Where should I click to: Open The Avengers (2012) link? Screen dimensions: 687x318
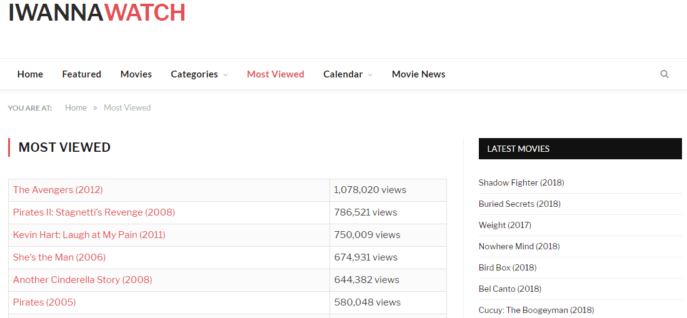(58, 190)
